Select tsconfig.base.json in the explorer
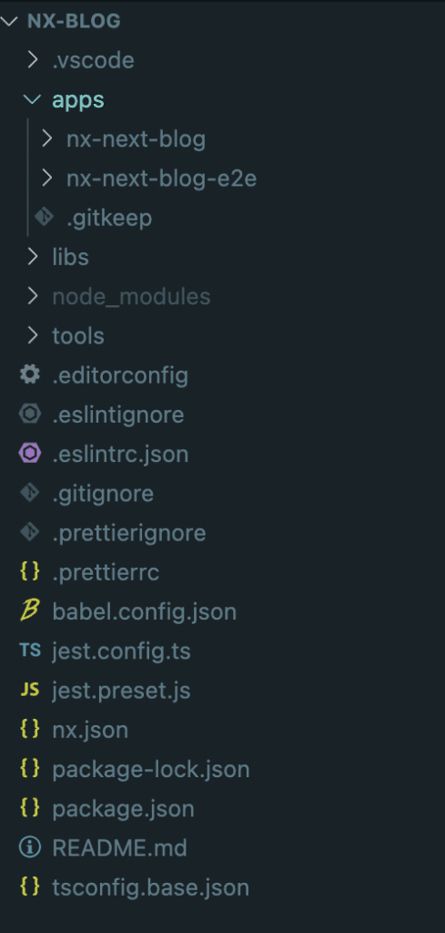Image resolution: width=445 pixels, height=933 pixels. click(x=151, y=887)
